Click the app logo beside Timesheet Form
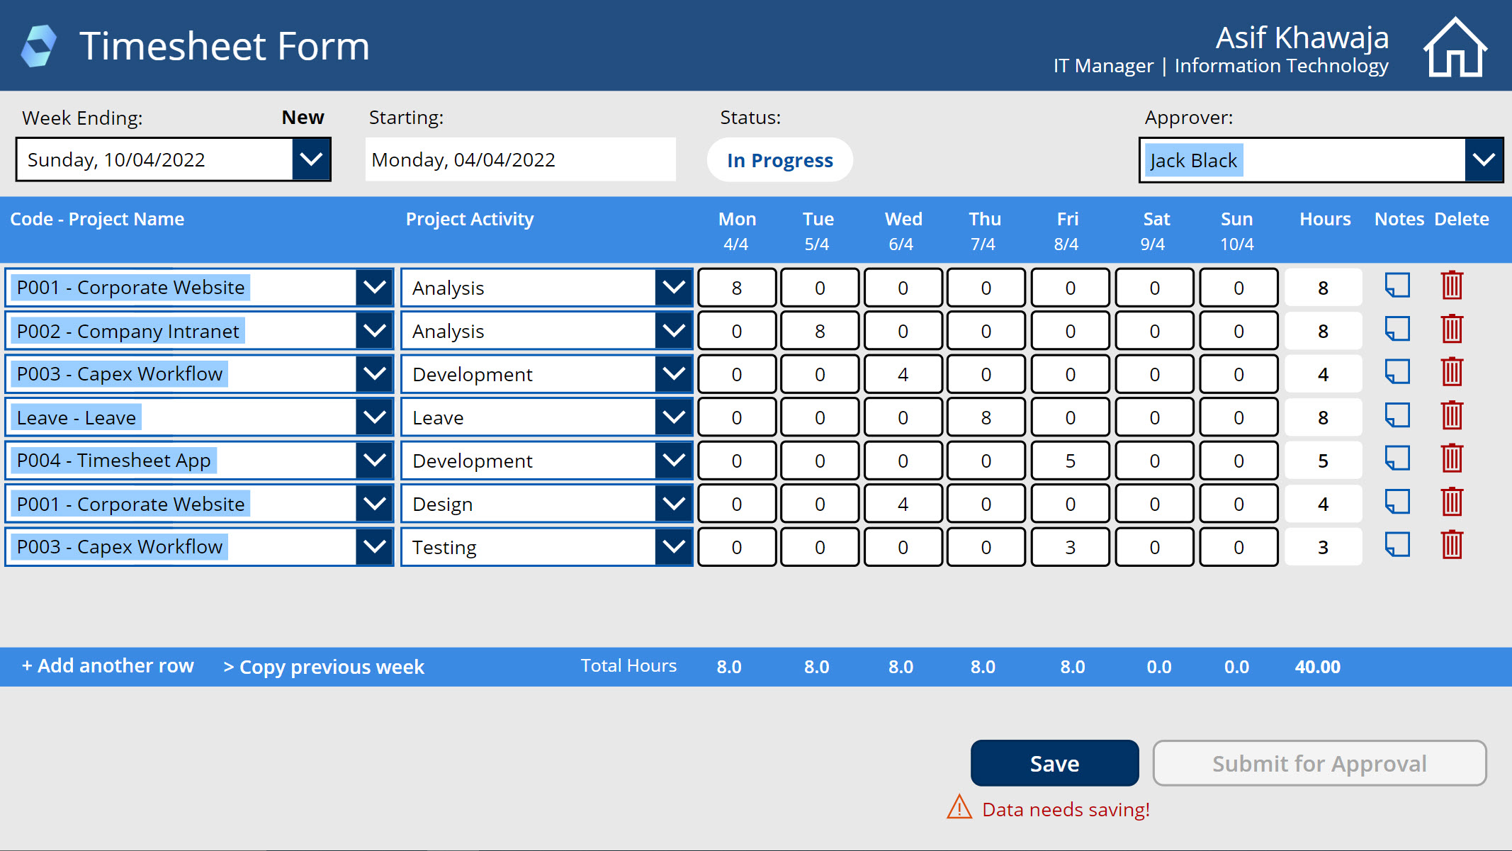 pos(39,47)
